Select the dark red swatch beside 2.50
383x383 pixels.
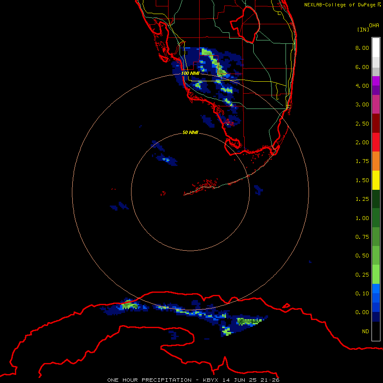pyautogui.click(x=376, y=123)
